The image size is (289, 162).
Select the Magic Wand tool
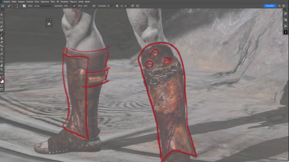[x=2, y=26]
